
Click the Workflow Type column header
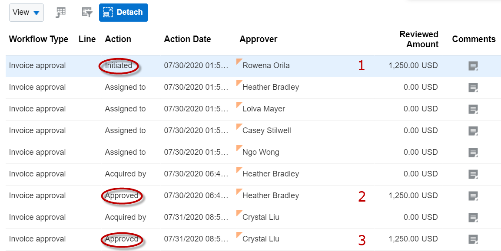tap(38, 39)
